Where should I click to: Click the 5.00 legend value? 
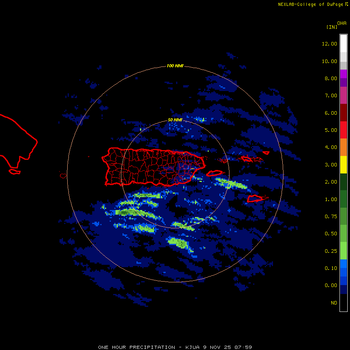pyautogui.click(x=331, y=130)
